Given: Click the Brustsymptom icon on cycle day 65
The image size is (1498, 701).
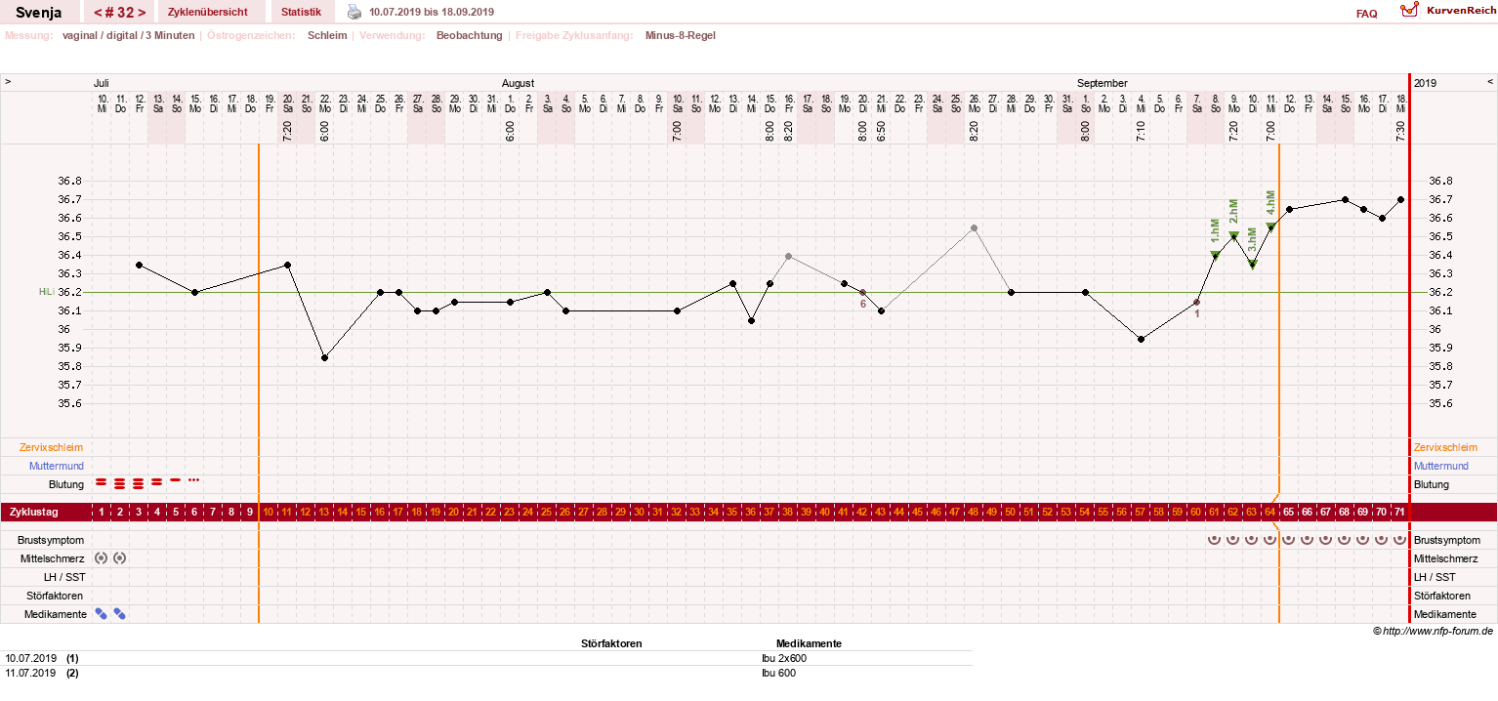Looking at the screenshot, I should coord(1289,539).
